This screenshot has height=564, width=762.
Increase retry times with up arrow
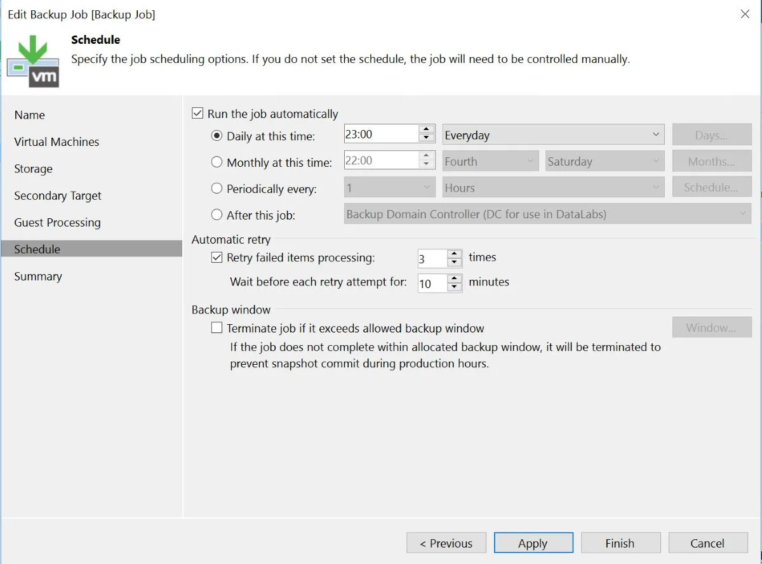tap(454, 254)
